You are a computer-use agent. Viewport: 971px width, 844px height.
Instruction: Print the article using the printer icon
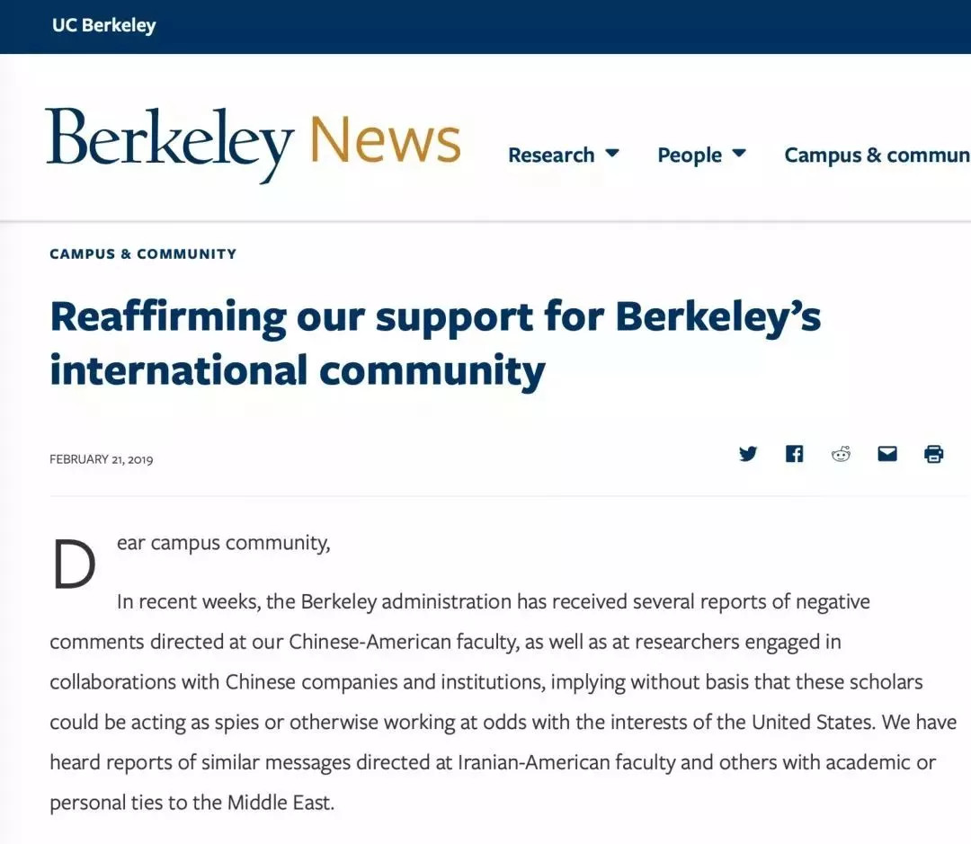pos(934,454)
